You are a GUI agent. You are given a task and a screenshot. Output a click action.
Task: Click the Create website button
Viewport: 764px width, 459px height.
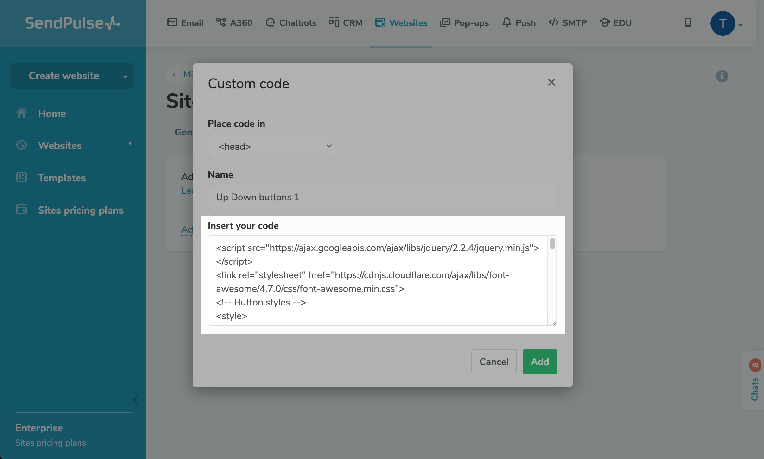click(64, 76)
